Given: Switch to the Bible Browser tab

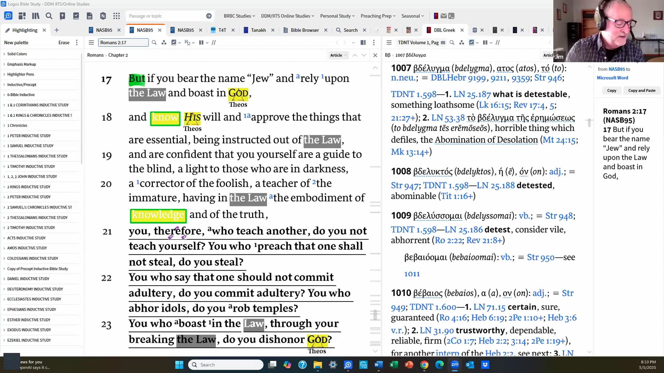Looking at the screenshot, I should [305, 30].
